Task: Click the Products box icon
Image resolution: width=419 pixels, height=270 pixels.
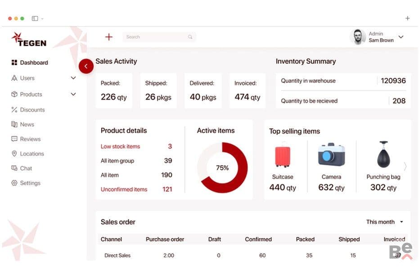Action: [x=14, y=94]
